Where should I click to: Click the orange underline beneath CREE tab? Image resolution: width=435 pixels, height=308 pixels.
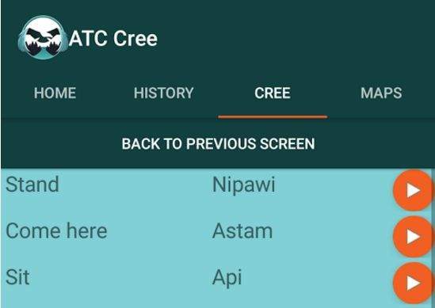(273, 117)
